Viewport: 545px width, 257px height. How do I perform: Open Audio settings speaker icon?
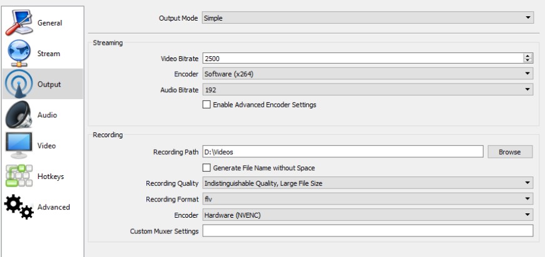coord(18,115)
